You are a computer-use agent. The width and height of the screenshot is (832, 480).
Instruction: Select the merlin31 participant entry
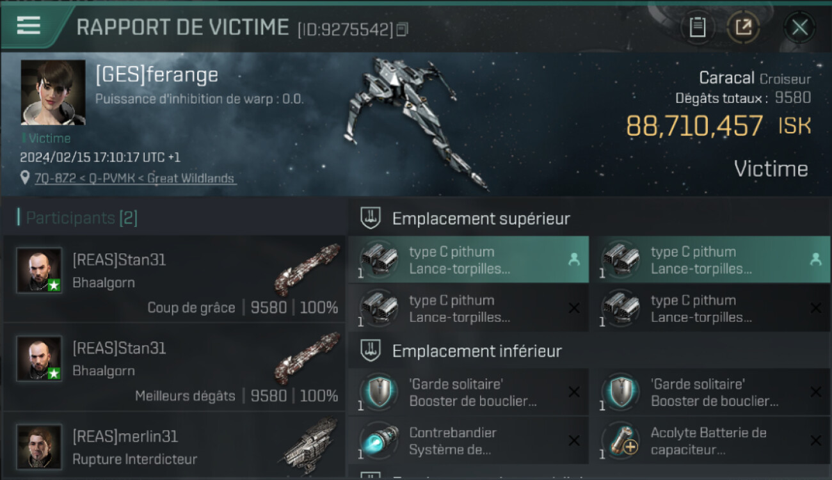point(174,447)
